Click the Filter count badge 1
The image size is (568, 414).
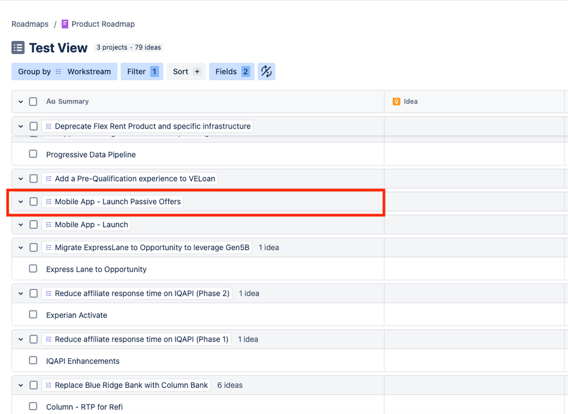(154, 72)
